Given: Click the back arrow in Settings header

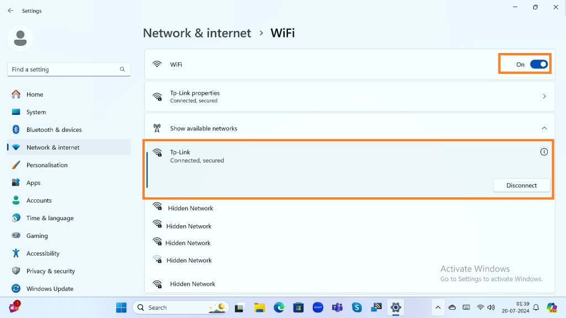Looking at the screenshot, I should pos(11,10).
